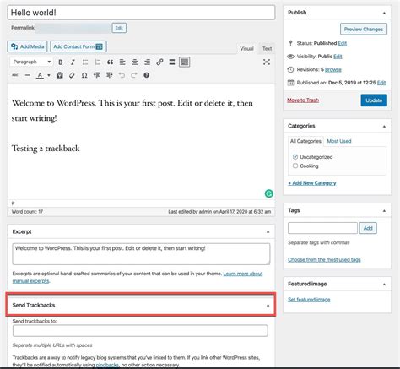Click Paste as text icon

pos(60,75)
